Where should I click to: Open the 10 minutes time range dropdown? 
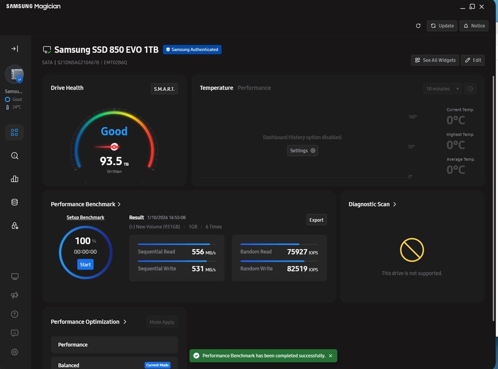coord(442,89)
